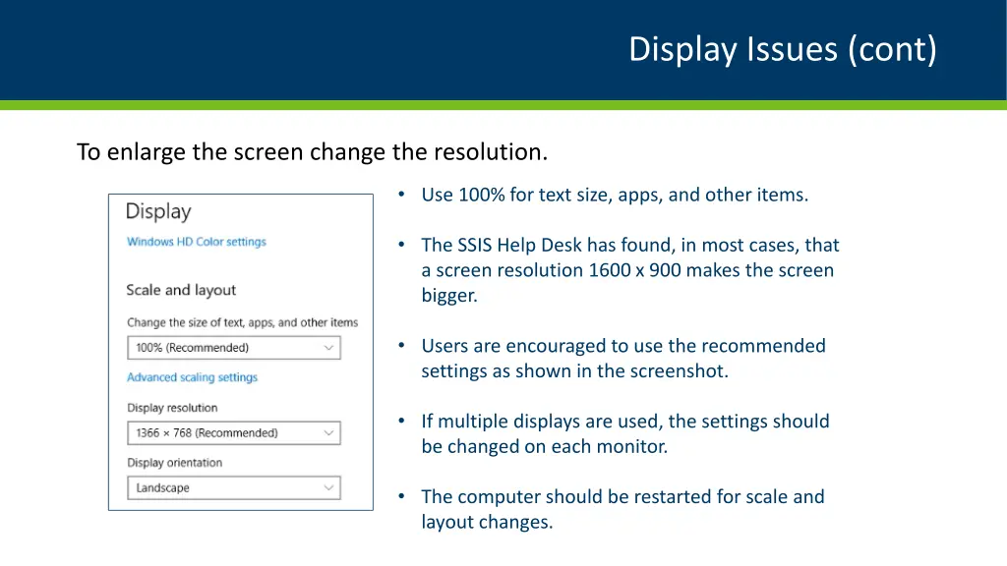
Task: Click the bullet 'Use 100% for text size'
Action: pos(615,195)
